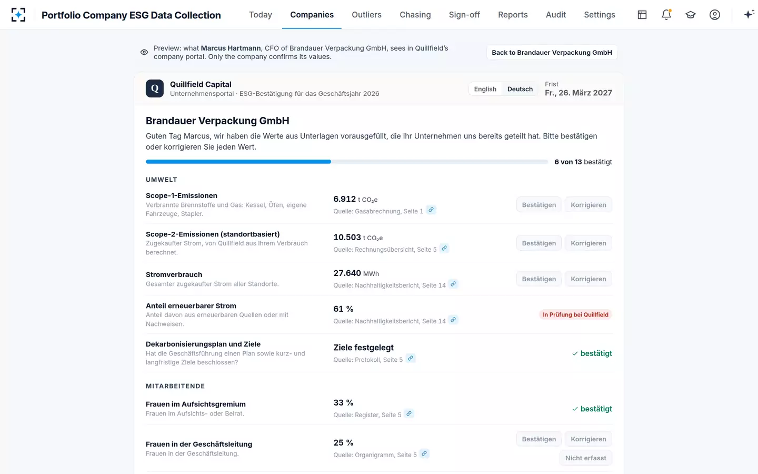Confirm Scope-1-Emissionen with Bestätigen
This screenshot has width=758, height=474.
click(538, 205)
